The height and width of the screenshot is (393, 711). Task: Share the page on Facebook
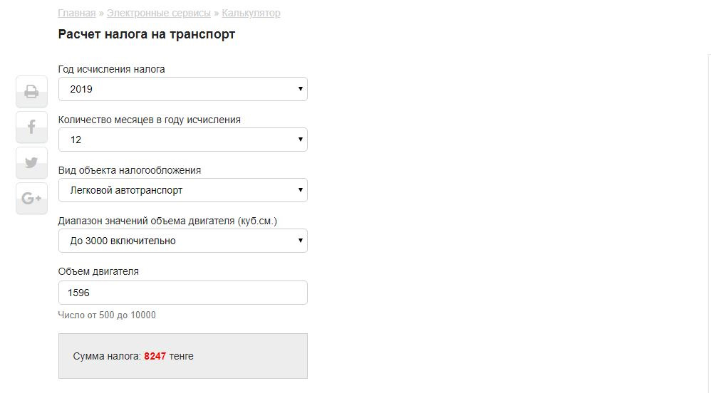coord(31,127)
